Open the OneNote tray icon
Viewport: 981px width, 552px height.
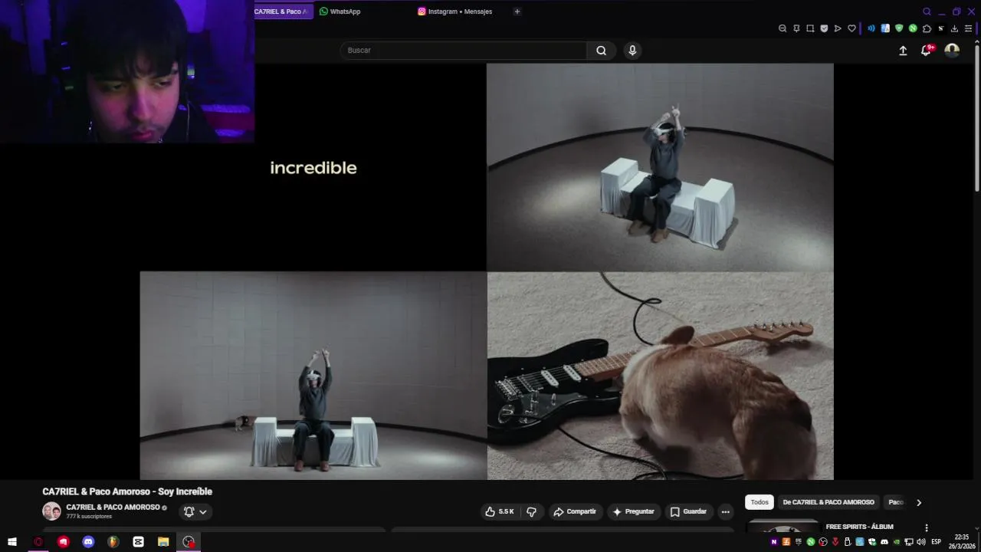(774, 542)
